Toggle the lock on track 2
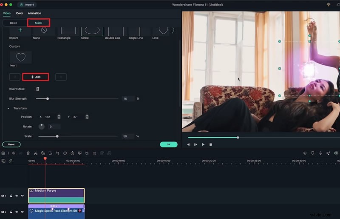This screenshot has width=340, height=219. 11,212
